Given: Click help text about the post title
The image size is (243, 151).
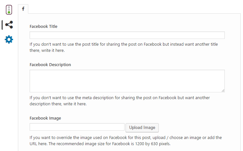Looking at the screenshot, I should point(124,47).
